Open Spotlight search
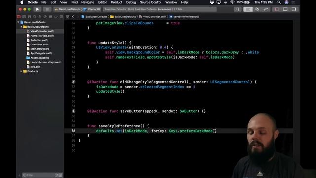The image size is (316, 178). click(x=279, y=2)
